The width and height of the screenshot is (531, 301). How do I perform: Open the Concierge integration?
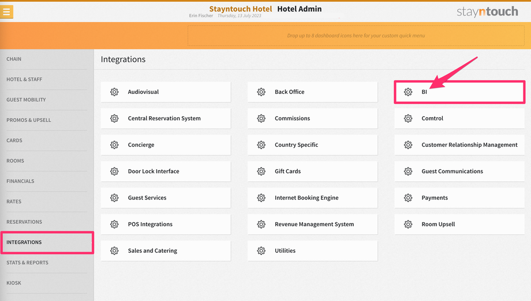(x=166, y=145)
